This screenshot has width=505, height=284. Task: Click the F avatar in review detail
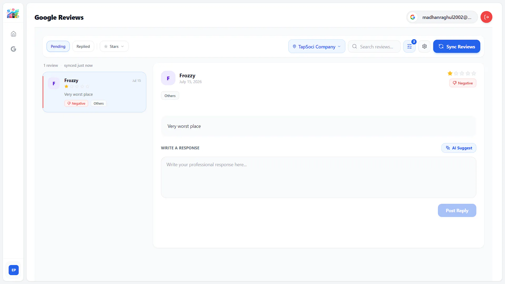[168, 78]
